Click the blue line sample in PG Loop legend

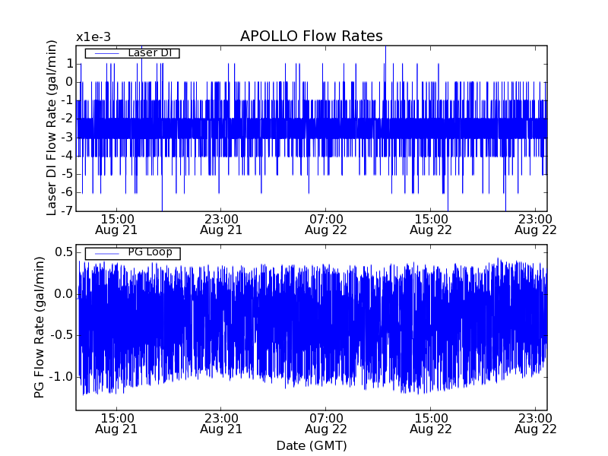coord(107,254)
